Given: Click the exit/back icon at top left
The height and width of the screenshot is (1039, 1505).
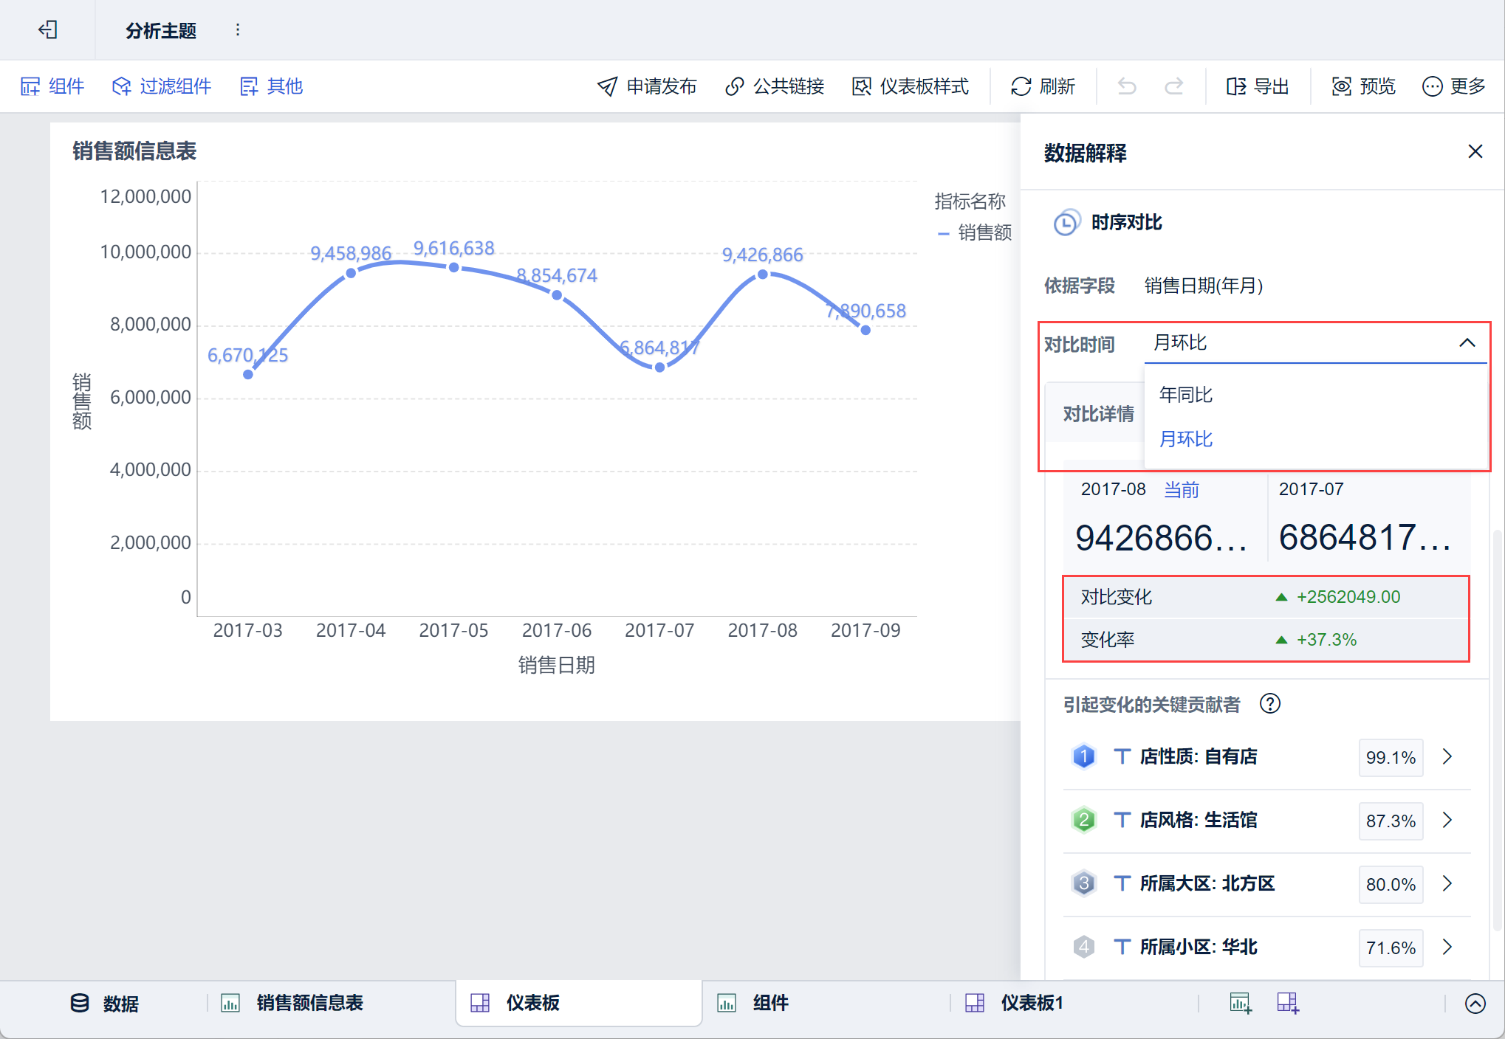Looking at the screenshot, I should pos(48,30).
